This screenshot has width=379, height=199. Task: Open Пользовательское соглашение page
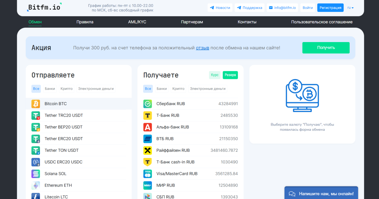(x=322, y=22)
